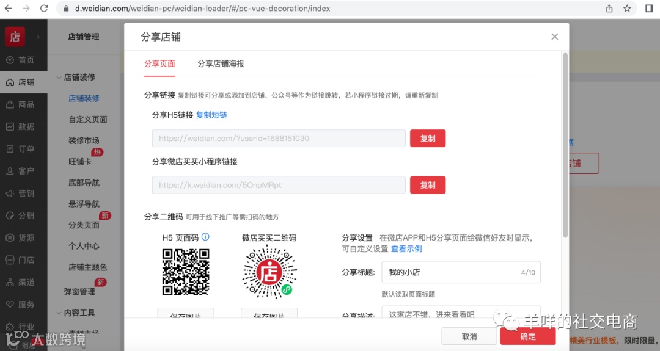
Task: Click info icon beside H5 页面码
Action: [205, 237]
